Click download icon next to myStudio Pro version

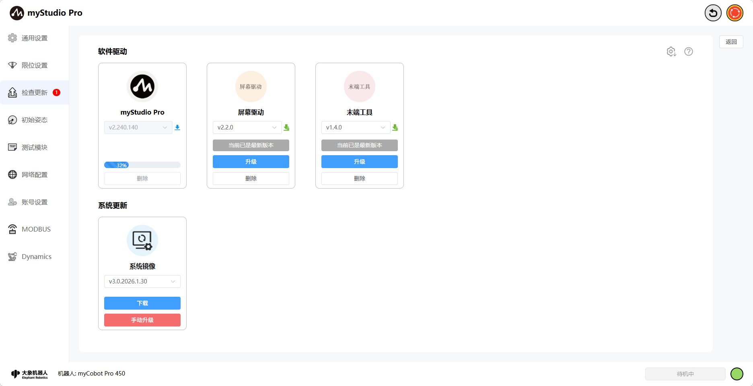(x=177, y=127)
